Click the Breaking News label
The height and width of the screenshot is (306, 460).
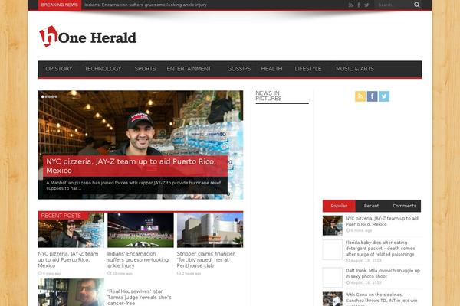[60, 5]
